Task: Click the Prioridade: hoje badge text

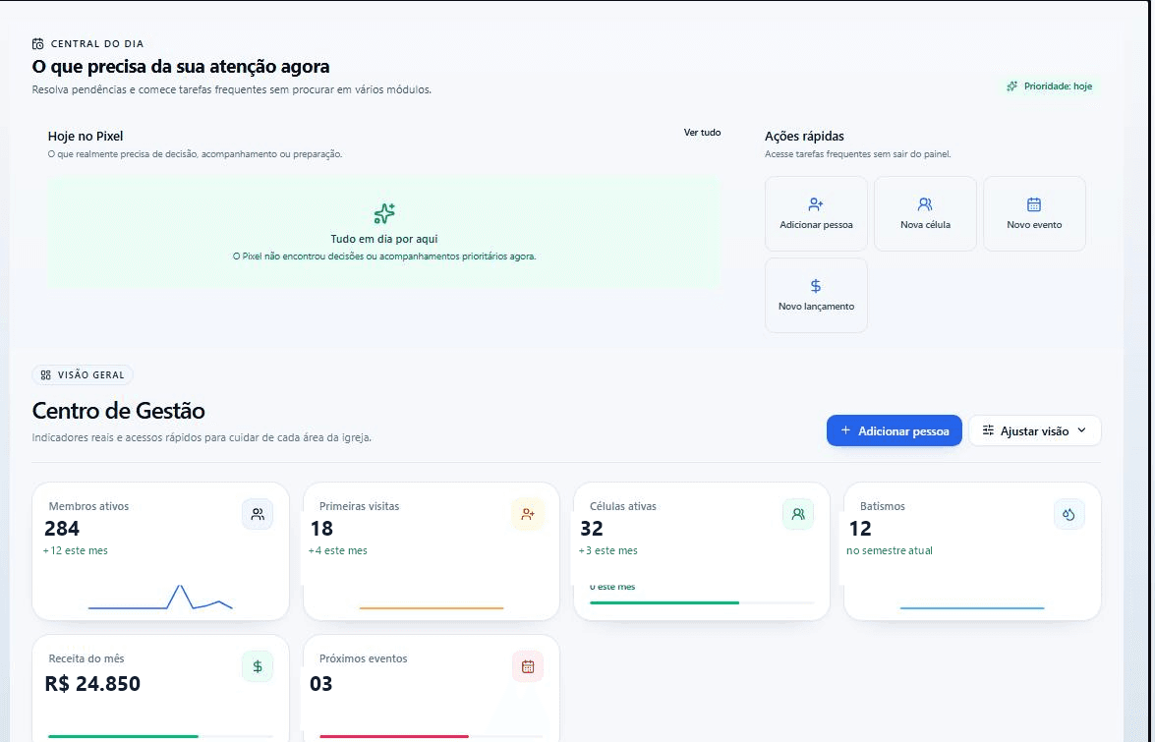Action: coord(1058,86)
